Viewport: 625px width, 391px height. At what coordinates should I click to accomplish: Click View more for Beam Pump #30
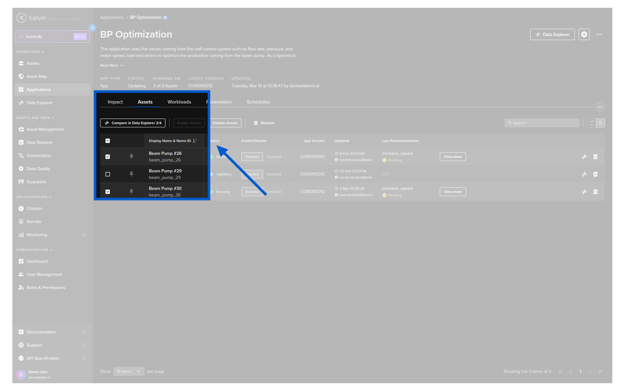click(x=452, y=192)
